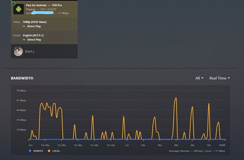
Task: Click the arrow icon beside video Direct Play
Action: pos(24,26)
